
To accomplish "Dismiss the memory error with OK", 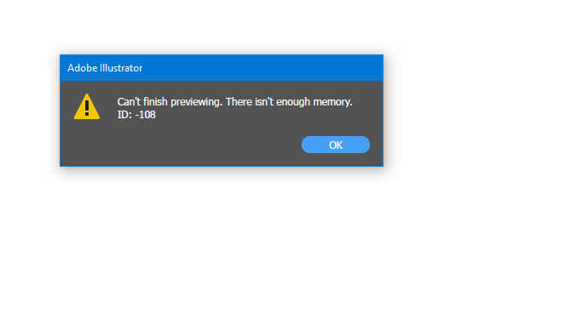I will click(335, 145).
